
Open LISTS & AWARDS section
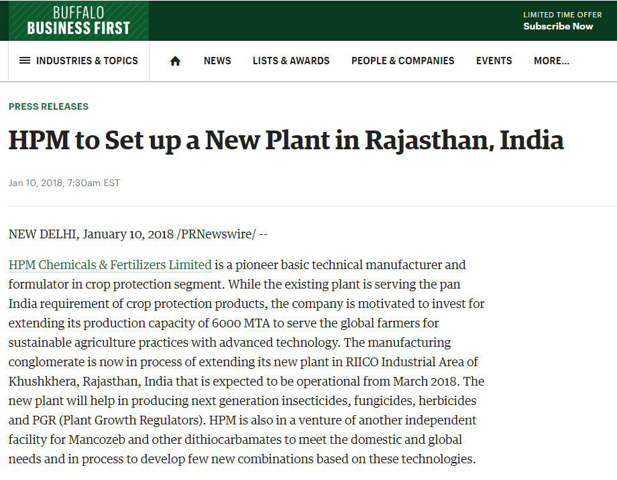[291, 61]
